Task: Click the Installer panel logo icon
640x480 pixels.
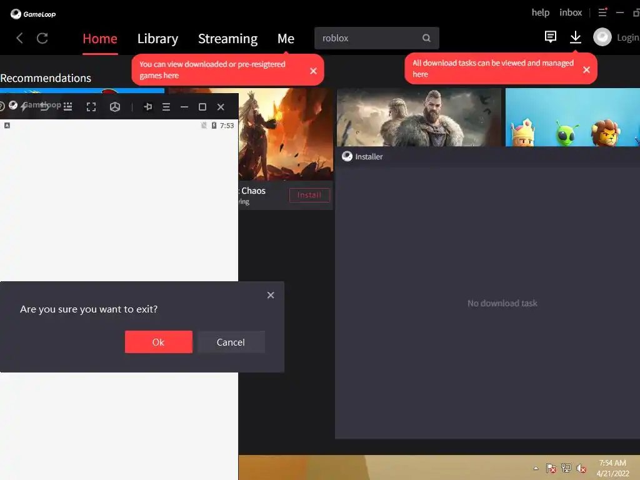Action: point(347,156)
